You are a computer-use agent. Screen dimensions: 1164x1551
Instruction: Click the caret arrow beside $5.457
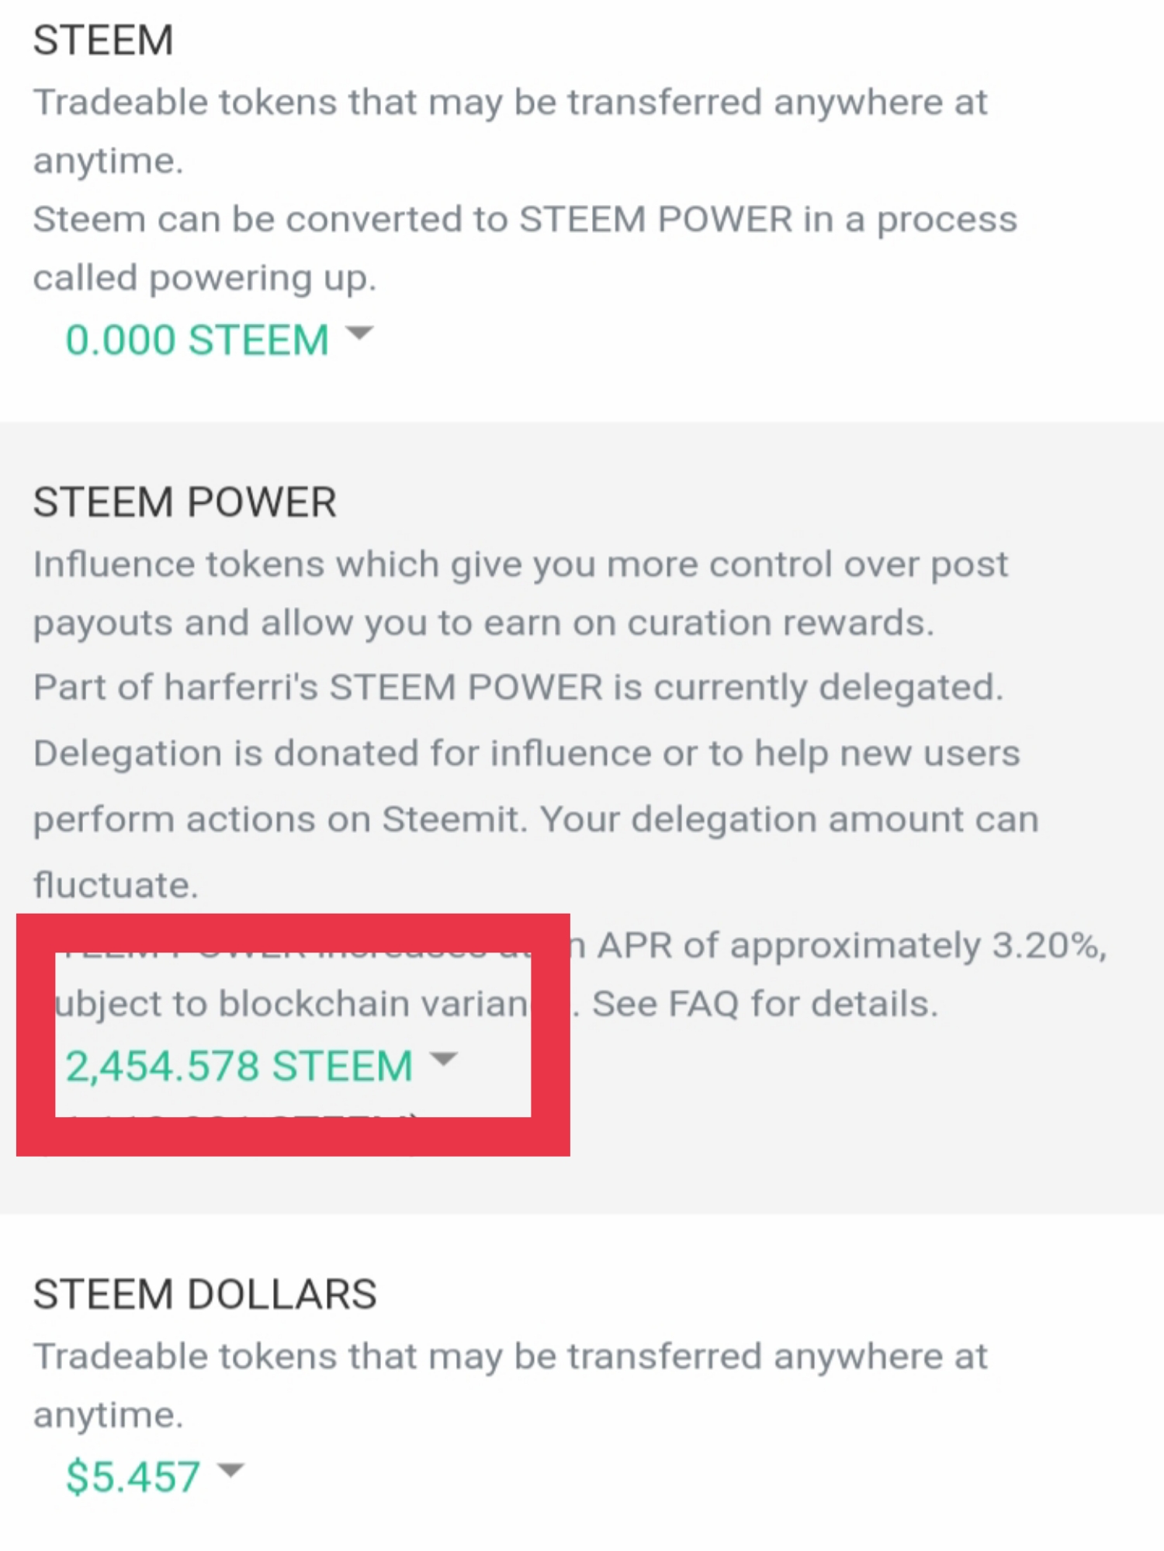pos(230,1470)
